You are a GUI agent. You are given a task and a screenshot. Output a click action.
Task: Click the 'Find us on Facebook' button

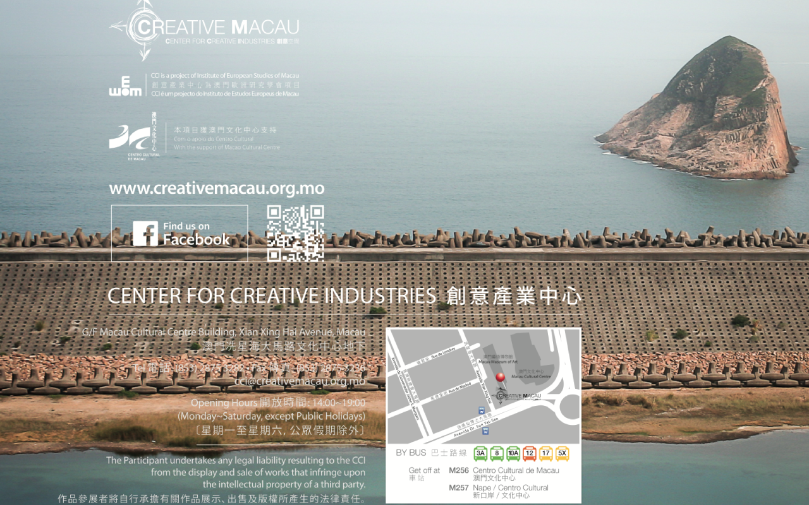(x=179, y=233)
